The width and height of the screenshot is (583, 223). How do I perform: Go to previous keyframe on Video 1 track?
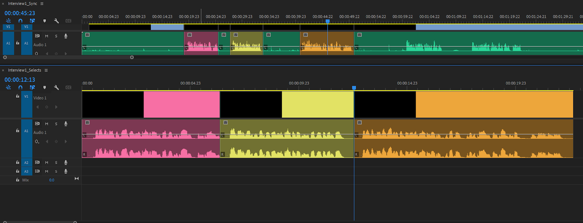pos(38,107)
